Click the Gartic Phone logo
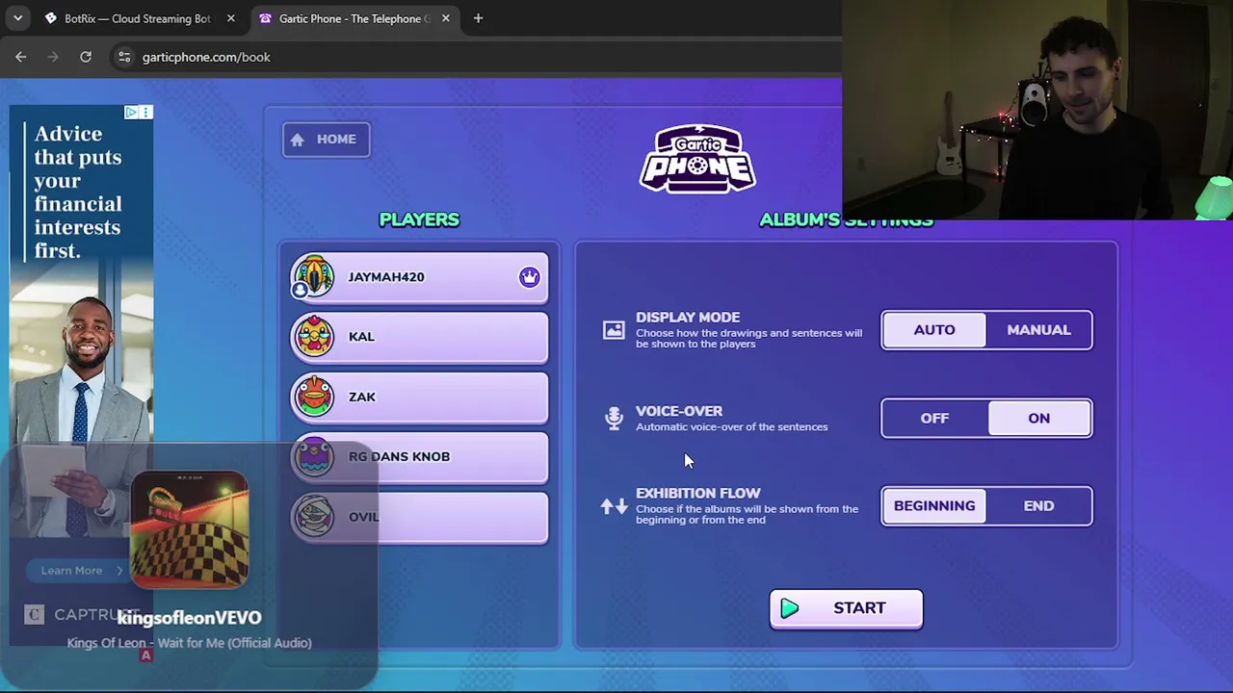The image size is (1233, 693). coord(697,159)
